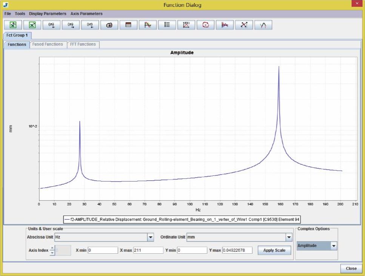365x276 pixels.
Task: Click the X max input field
Action: click(148, 250)
